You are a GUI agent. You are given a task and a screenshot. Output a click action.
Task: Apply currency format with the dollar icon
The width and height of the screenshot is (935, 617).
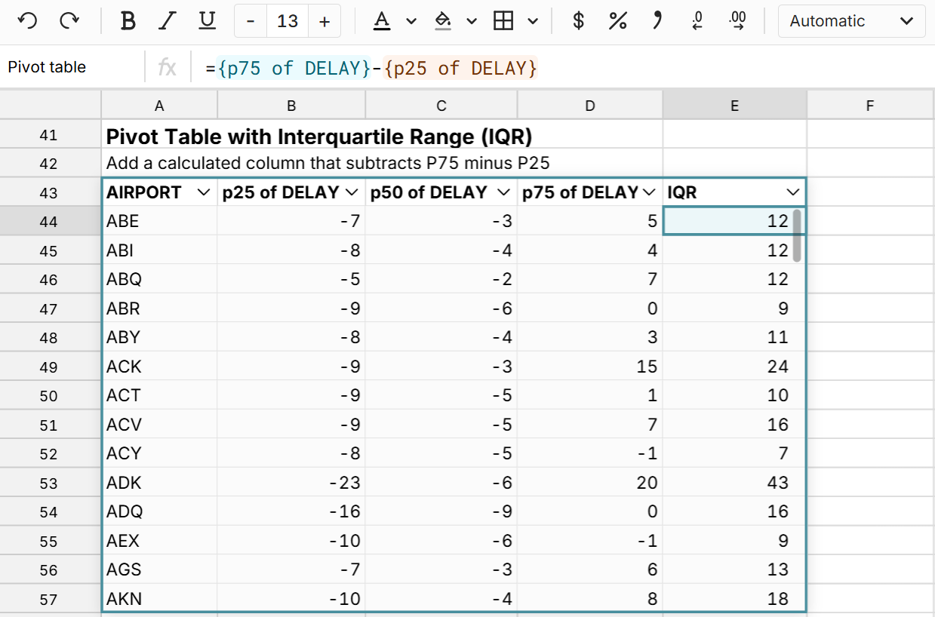coord(578,20)
